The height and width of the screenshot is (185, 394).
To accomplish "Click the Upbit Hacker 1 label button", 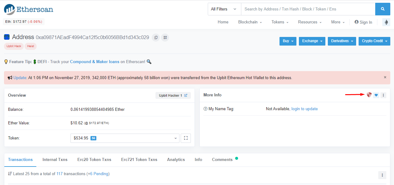I will click(173, 95).
